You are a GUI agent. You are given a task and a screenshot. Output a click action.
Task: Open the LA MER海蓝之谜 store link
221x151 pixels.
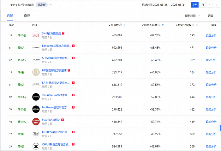click(56, 83)
